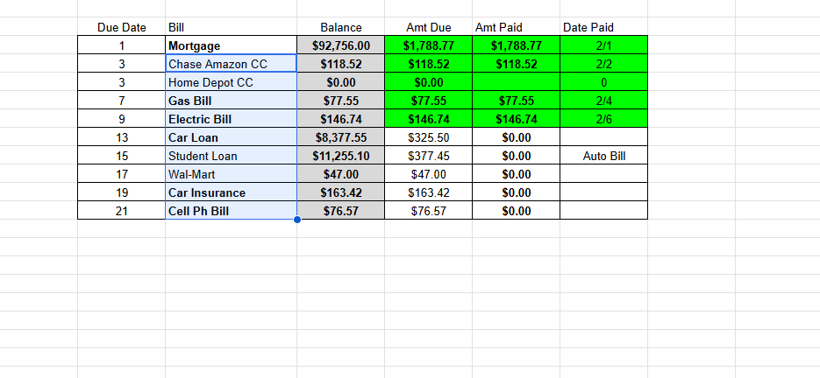Click the Electric Bill balance cell
The image size is (820, 378).
340,119
